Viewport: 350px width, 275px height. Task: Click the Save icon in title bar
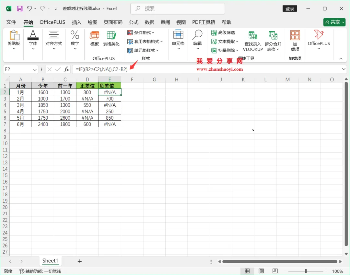20,8
